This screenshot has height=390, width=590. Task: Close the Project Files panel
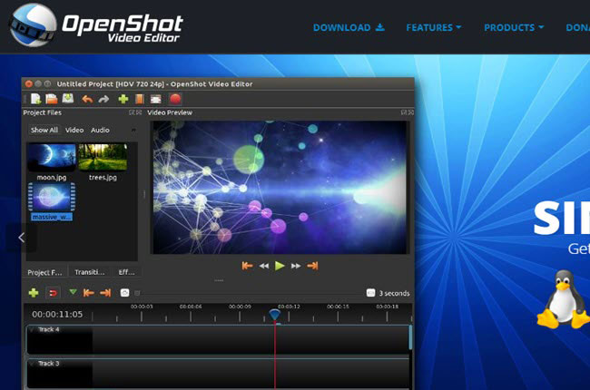[139, 112]
